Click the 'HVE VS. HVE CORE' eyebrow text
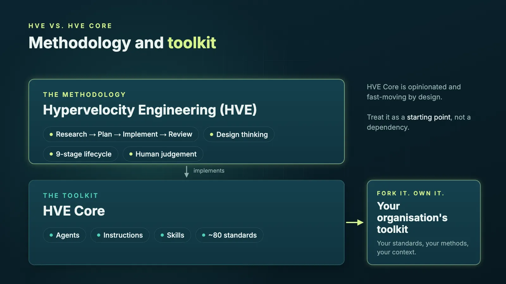This screenshot has width=506, height=284. 70,26
